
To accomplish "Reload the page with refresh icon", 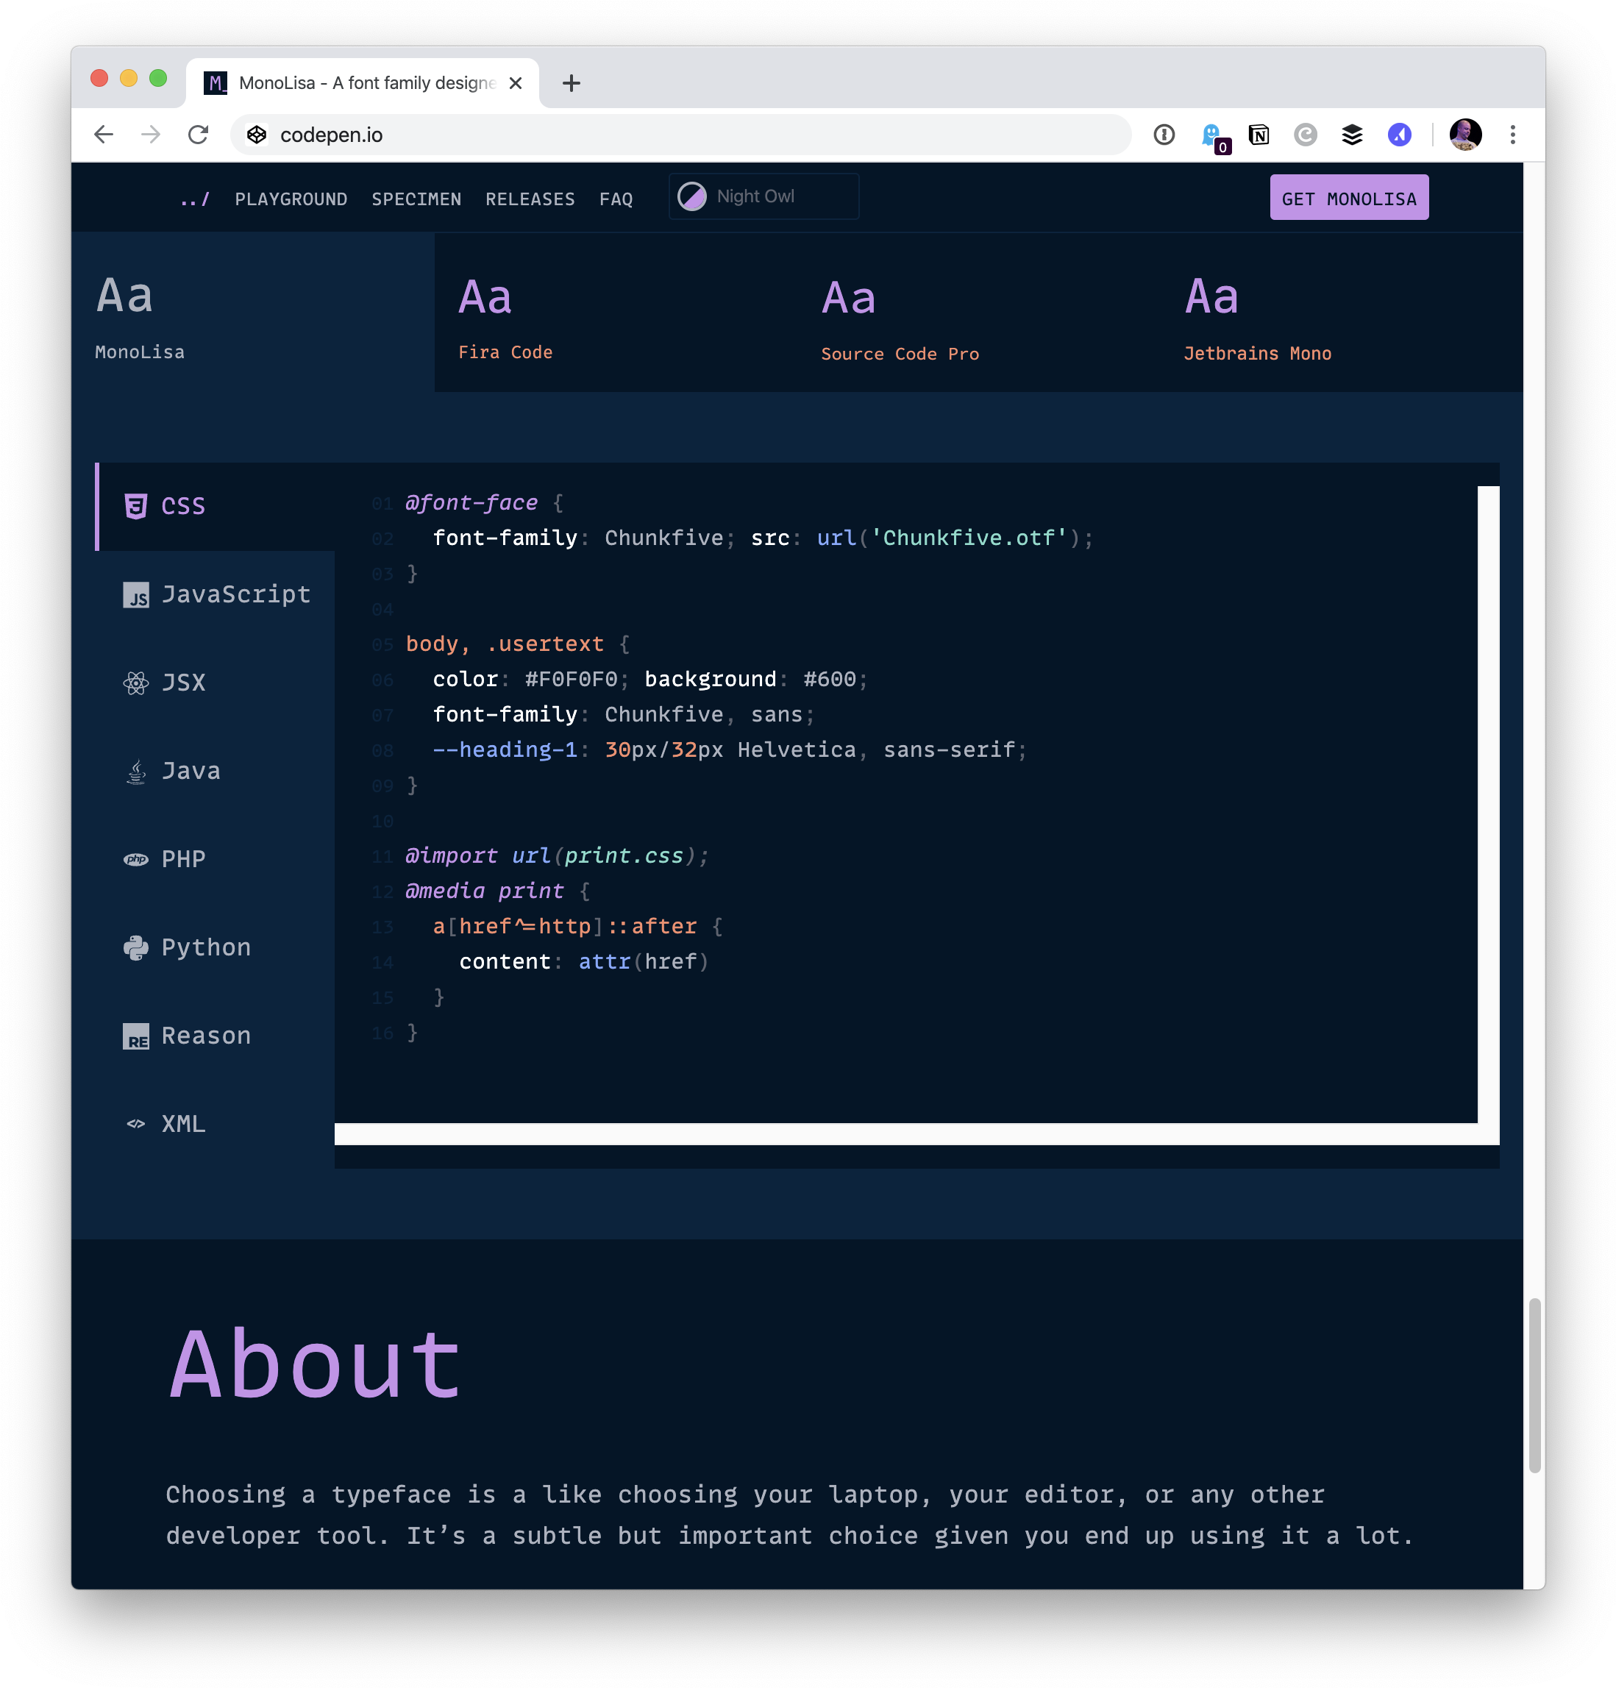I will click(198, 135).
